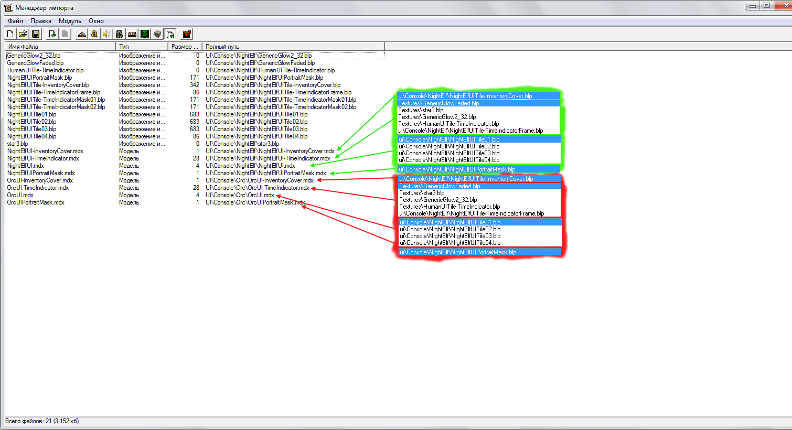The width and height of the screenshot is (792, 430).
Task: Select the NightElfUI-InventoryCover.mdx model row
Action: tap(195, 151)
